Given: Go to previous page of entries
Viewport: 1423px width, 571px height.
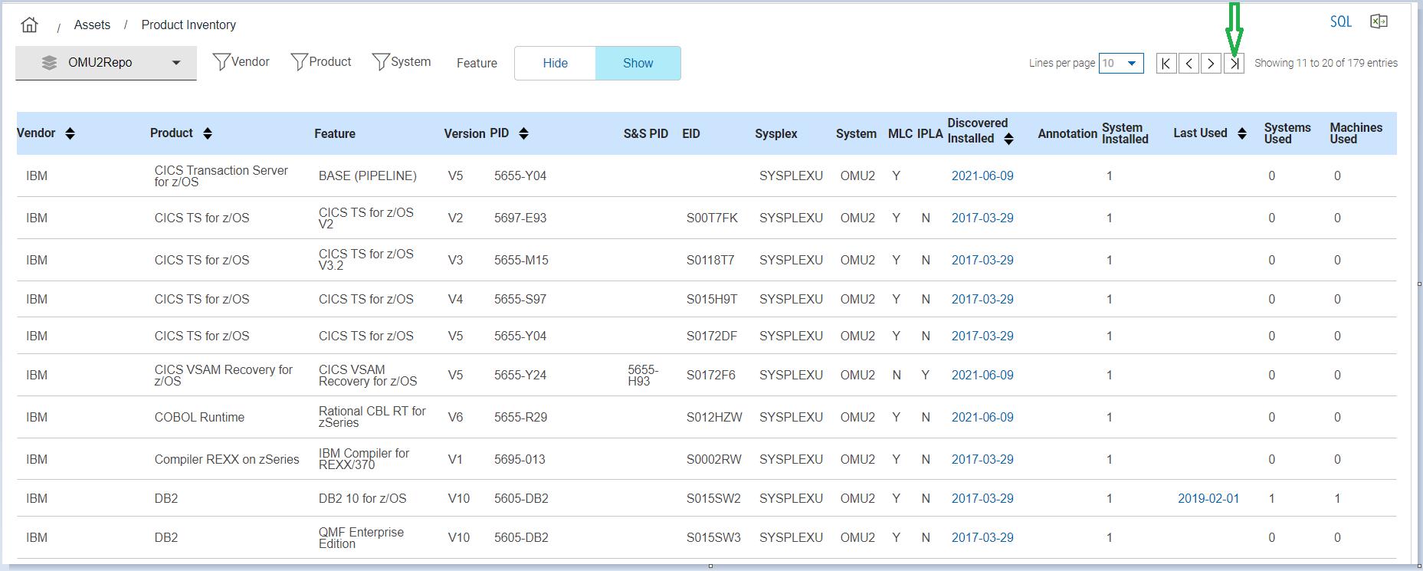Looking at the screenshot, I should [1189, 64].
